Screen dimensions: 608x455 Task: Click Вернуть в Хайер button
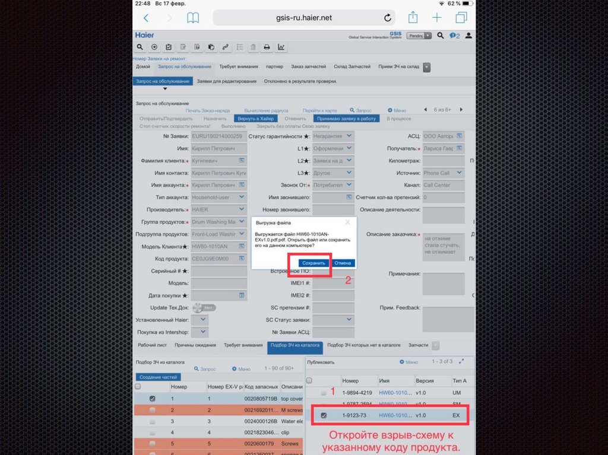tap(255, 119)
